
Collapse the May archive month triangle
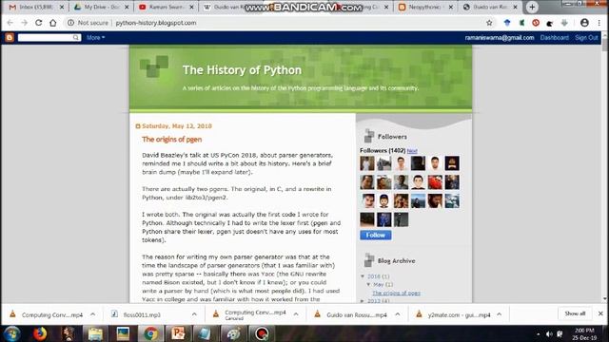tap(368, 285)
